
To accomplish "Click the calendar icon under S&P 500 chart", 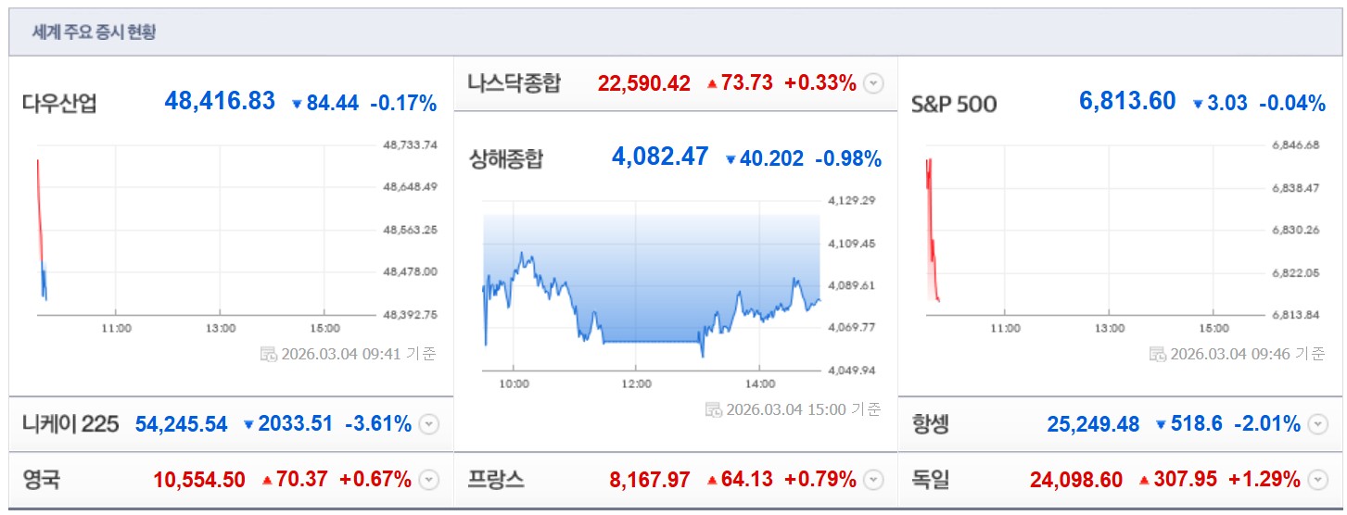I will [x=1157, y=353].
